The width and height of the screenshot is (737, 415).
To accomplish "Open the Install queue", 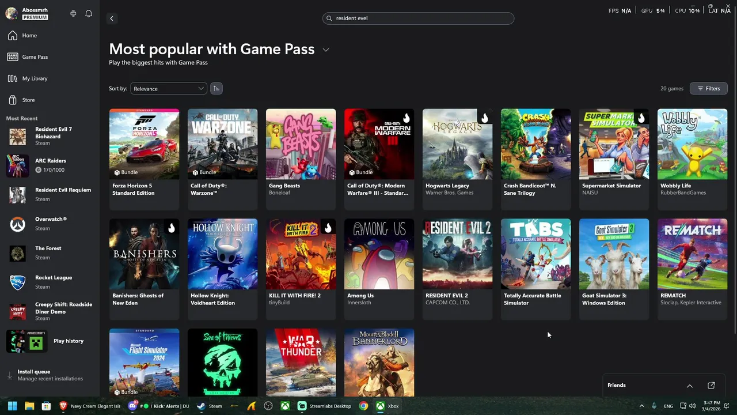I will (50, 375).
